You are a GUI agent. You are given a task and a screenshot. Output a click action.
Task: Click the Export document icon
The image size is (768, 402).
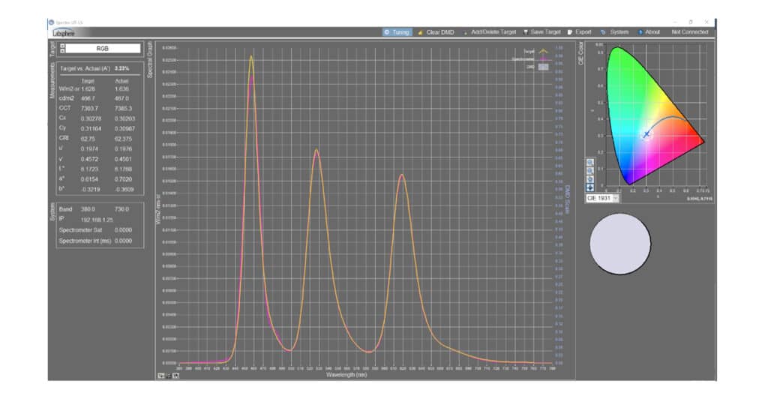coord(570,32)
